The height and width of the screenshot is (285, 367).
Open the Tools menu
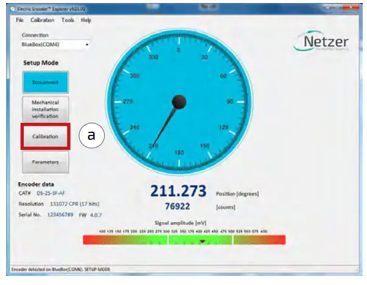tap(68, 20)
